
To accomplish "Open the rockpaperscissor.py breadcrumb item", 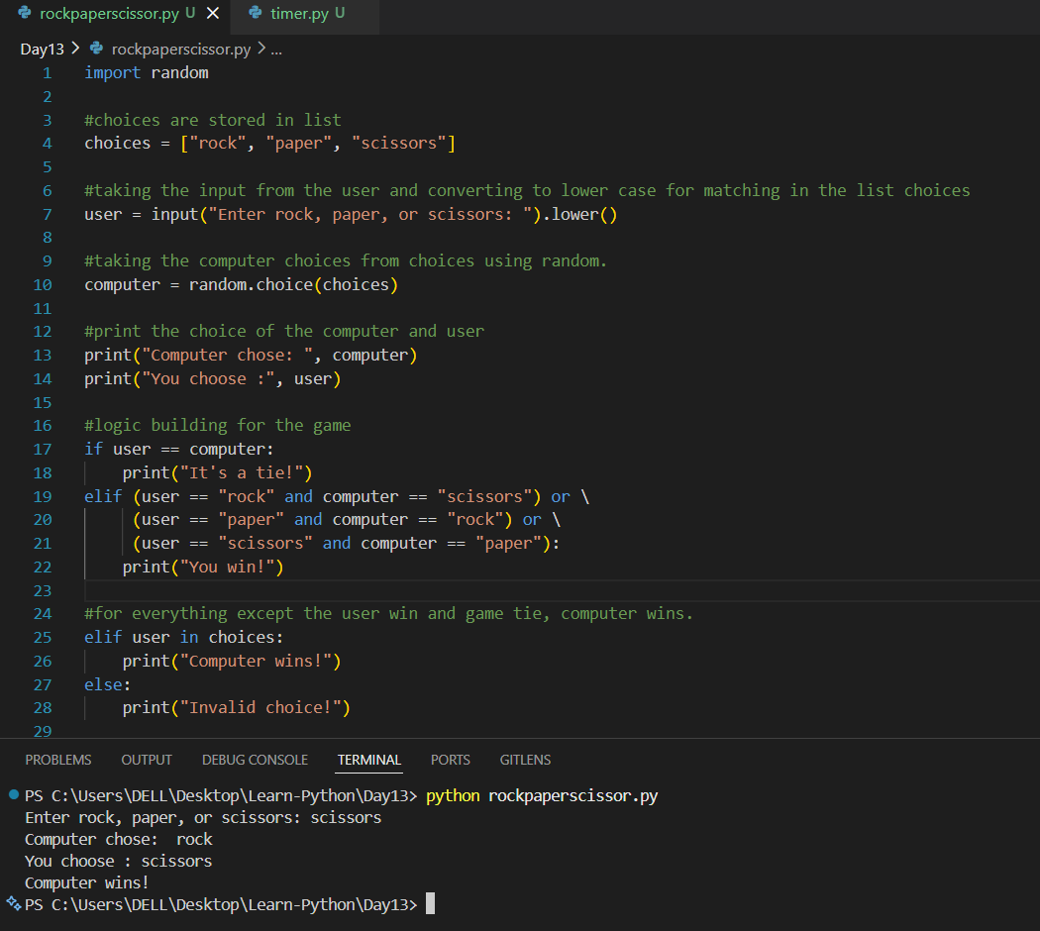I will coord(181,50).
